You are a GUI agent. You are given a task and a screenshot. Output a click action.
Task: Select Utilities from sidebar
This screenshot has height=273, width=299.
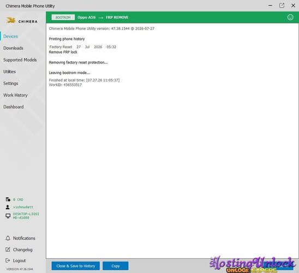[9, 72]
